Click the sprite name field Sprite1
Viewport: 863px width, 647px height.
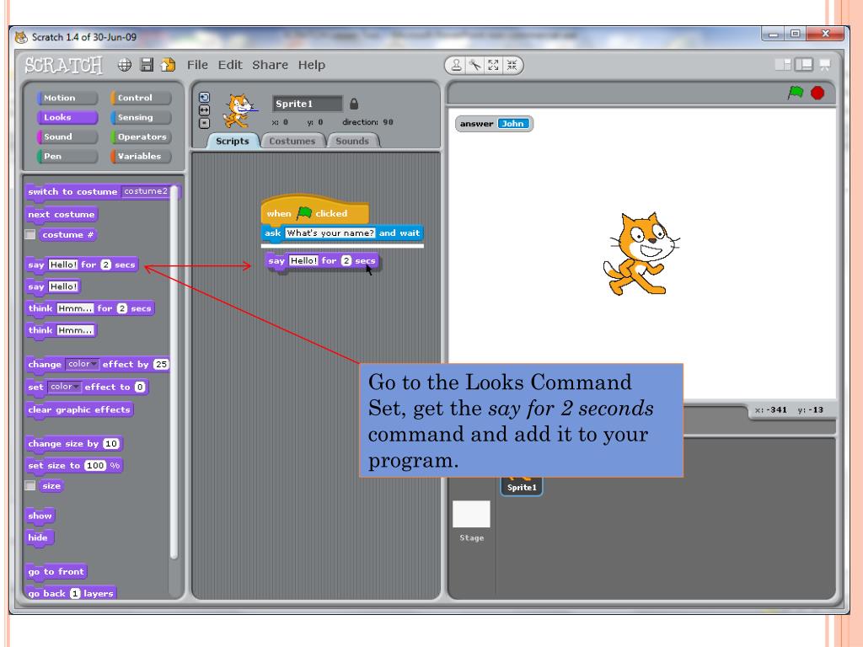point(307,104)
